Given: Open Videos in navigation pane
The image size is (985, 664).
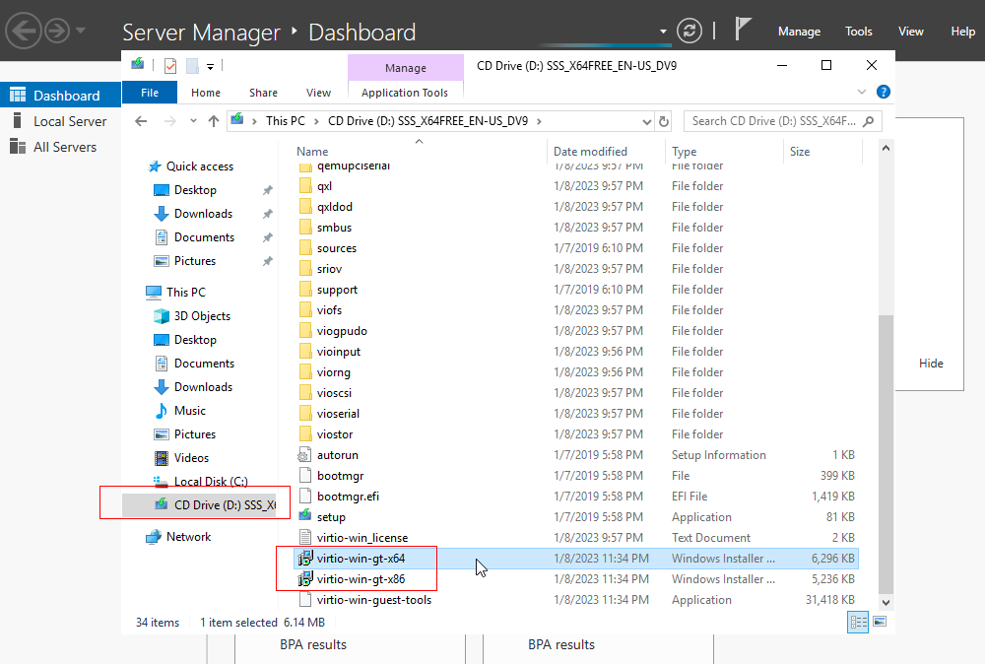Looking at the screenshot, I should click(x=191, y=458).
